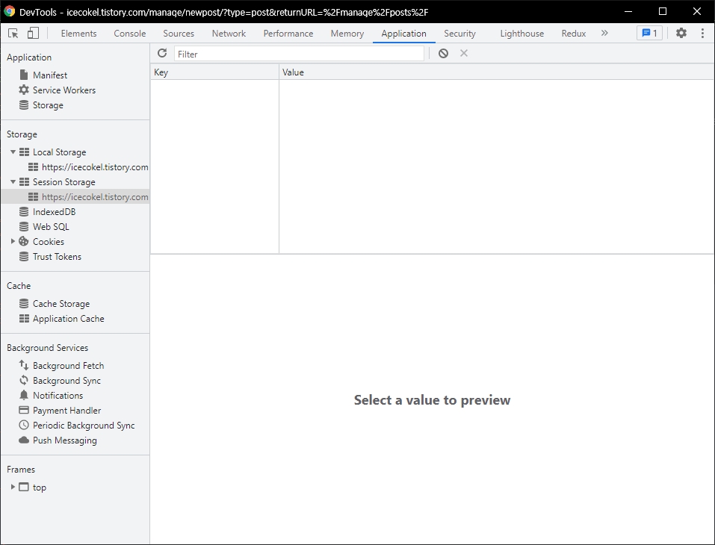Viewport: 715px width, 545px height.
Task: Refresh the storage table
Action: point(162,53)
